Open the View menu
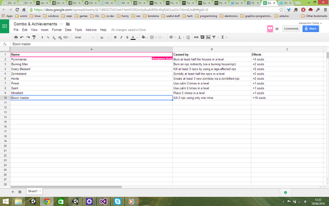Image resolution: width=329 pixels, height=206 pixels. click(34, 30)
